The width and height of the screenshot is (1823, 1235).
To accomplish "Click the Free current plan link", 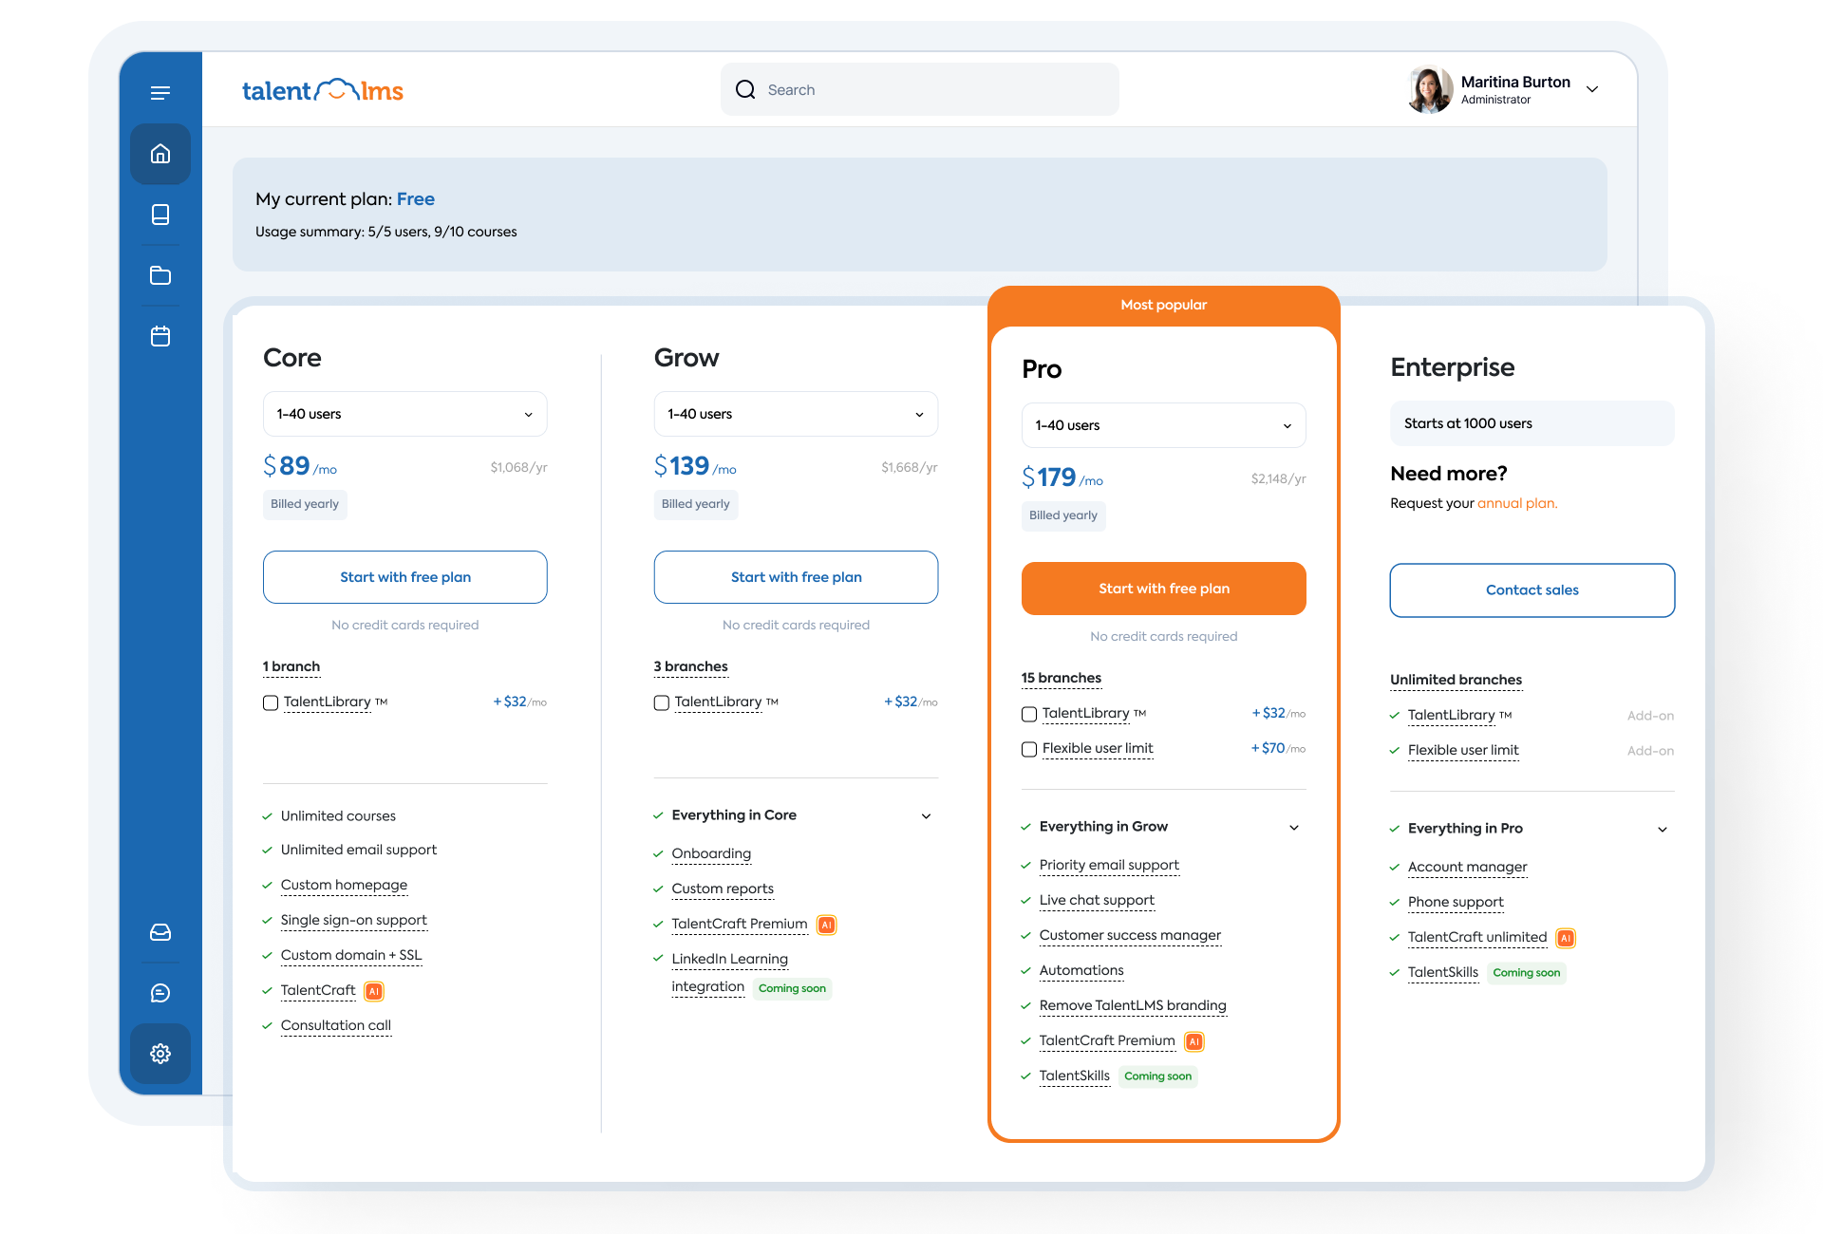I will (x=416, y=198).
